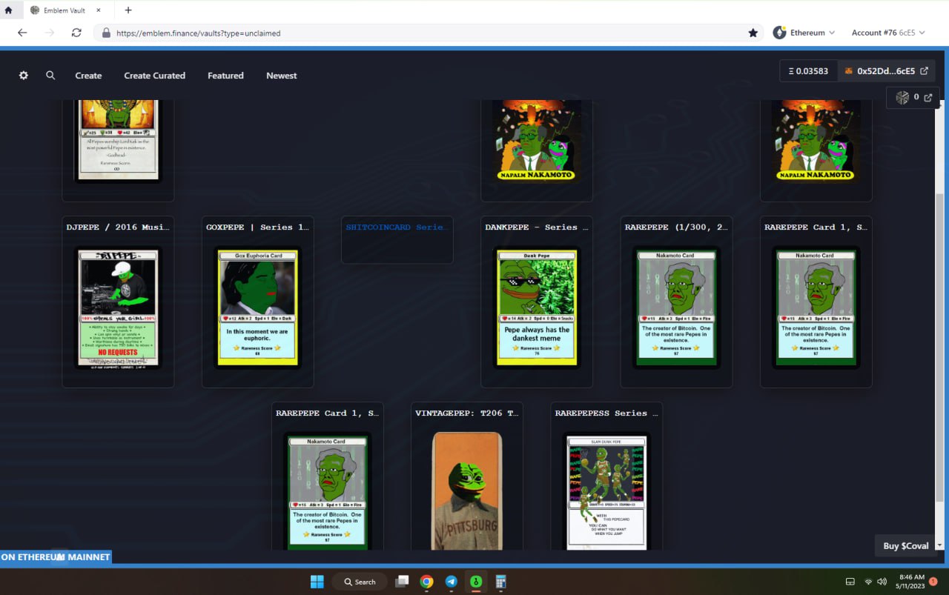Click the browser home icon
The image size is (949, 595).
9,10
